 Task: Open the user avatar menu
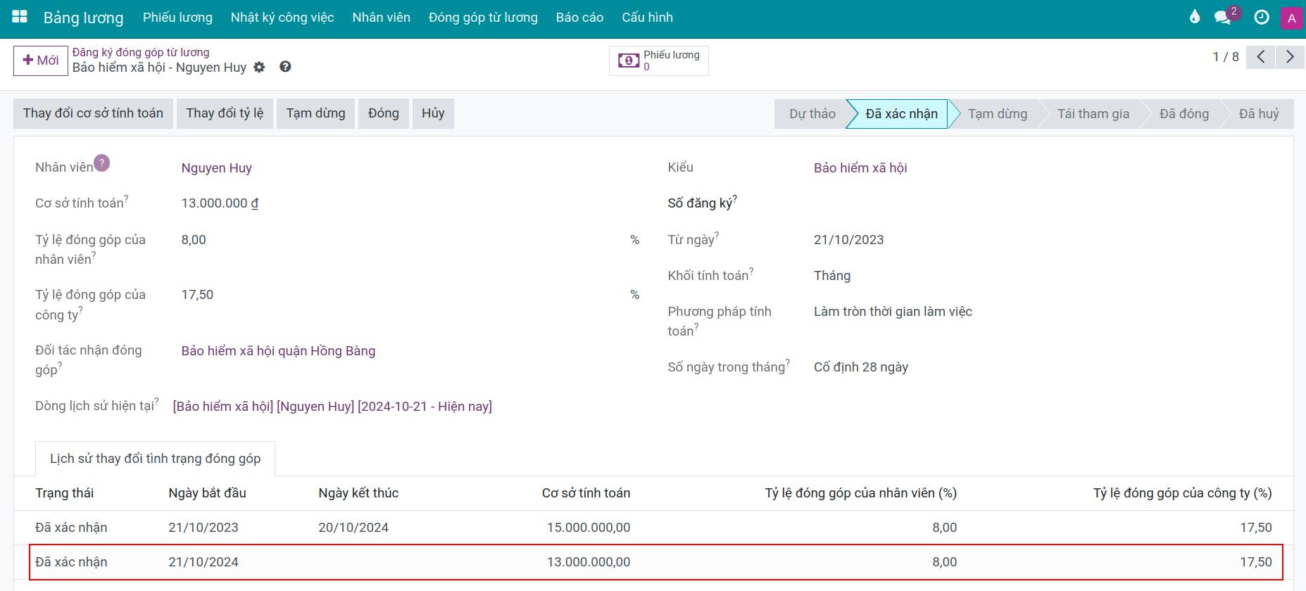pos(1291,18)
